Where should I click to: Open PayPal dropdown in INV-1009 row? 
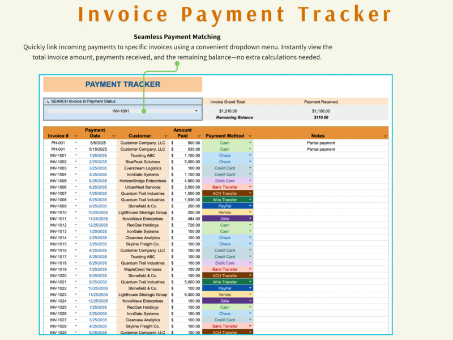point(250,206)
